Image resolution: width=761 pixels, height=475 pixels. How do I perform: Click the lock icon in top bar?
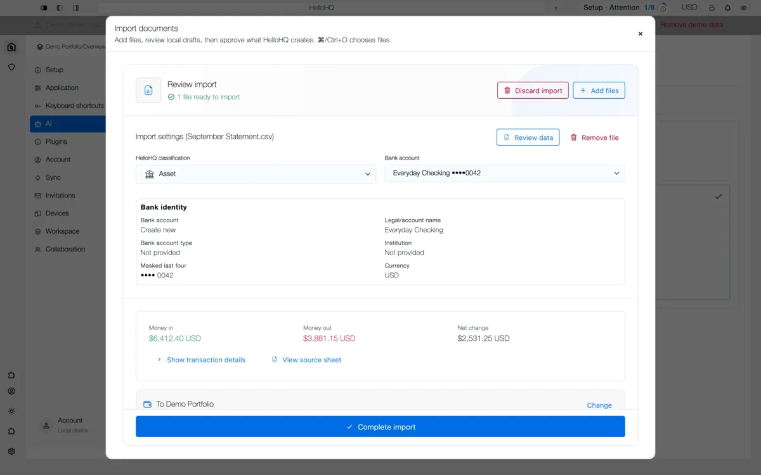pyautogui.click(x=712, y=8)
